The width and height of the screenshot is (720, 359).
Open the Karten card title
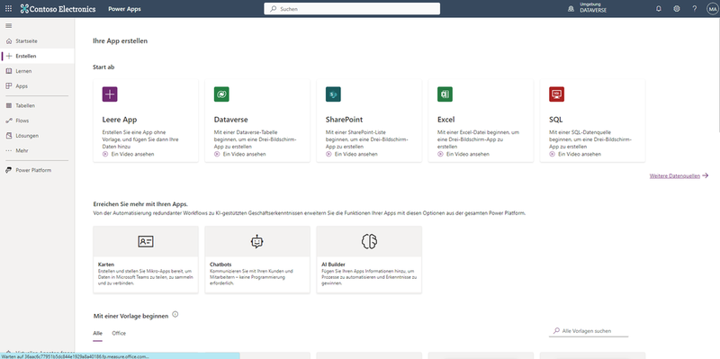click(106, 265)
